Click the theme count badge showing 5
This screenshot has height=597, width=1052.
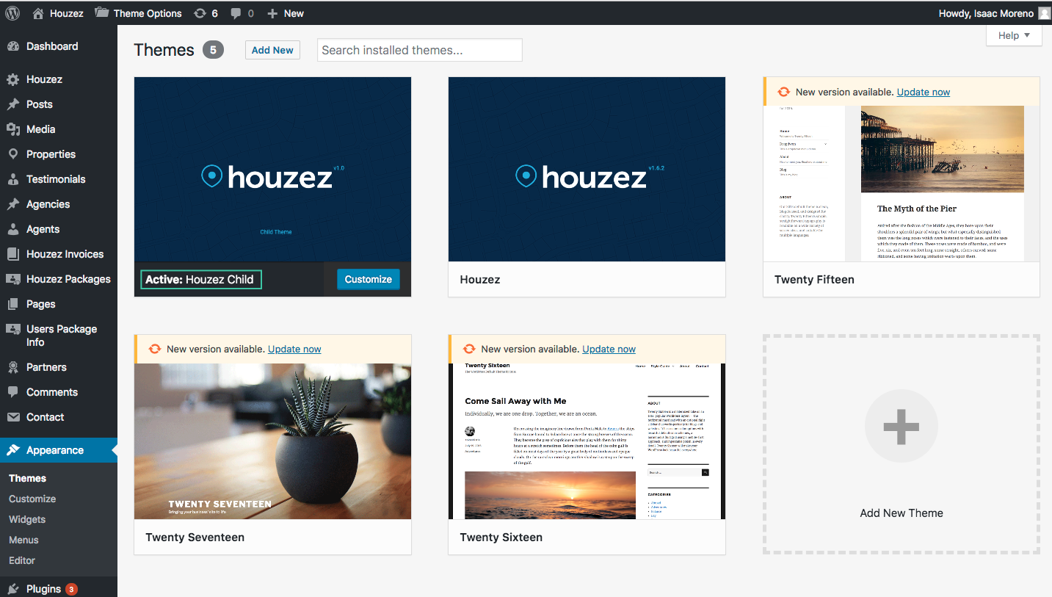click(214, 50)
